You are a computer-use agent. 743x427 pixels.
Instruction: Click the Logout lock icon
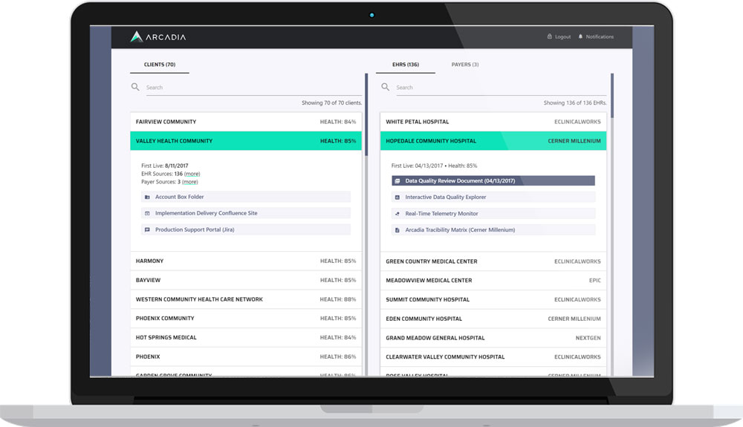(550, 36)
